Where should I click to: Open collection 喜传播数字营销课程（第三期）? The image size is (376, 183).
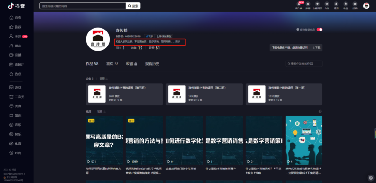point(124,94)
